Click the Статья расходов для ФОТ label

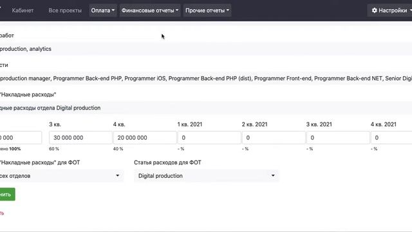(x=167, y=162)
